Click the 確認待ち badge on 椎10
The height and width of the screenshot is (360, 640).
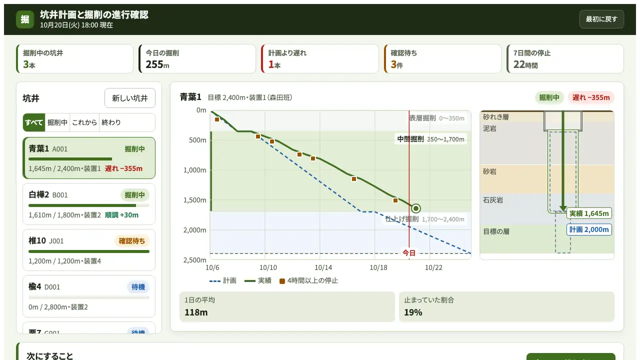pyautogui.click(x=132, y=241)
